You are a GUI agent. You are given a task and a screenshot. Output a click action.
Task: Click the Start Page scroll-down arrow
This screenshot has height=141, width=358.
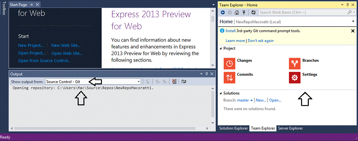213,65
